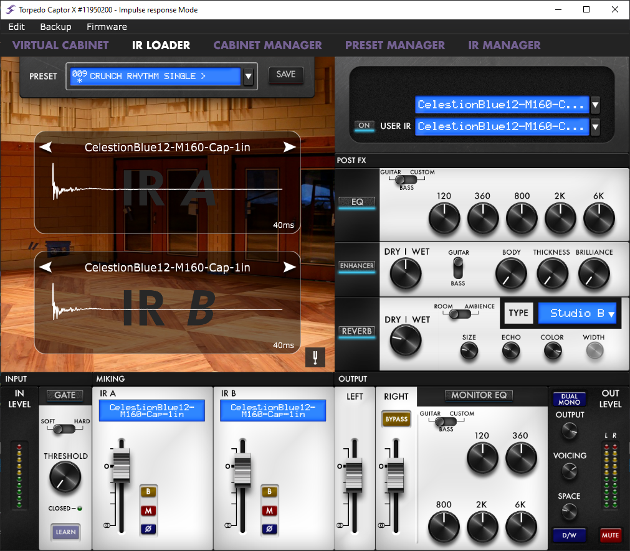
Task: Save the current preset
Action: point(285,75)
